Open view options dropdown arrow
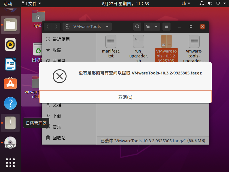Screen dimensions: 229x172 [x=156, y=27]
